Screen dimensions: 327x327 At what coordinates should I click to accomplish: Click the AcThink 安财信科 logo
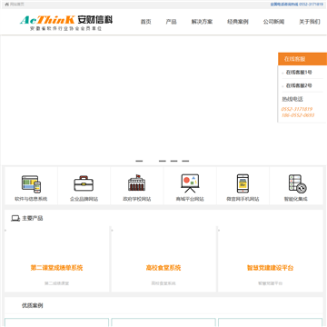(66, 23)
